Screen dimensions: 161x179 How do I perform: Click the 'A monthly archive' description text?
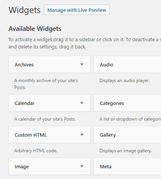coord(46,84)
